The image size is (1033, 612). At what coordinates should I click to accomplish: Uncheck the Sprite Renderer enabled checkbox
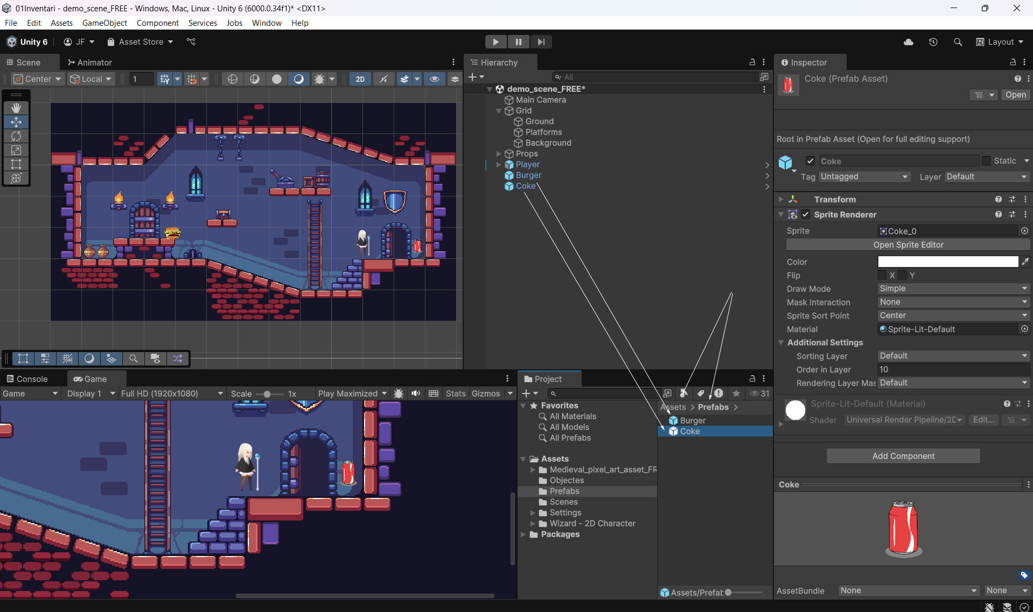click(x=806, y=214)
